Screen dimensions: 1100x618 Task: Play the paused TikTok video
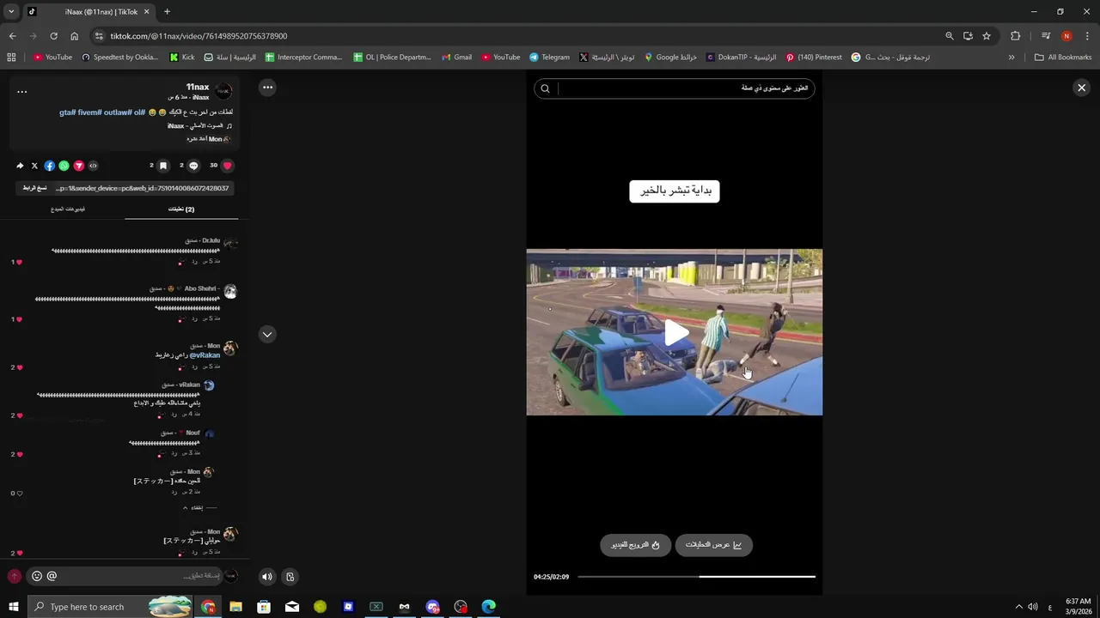click(676, 333)
